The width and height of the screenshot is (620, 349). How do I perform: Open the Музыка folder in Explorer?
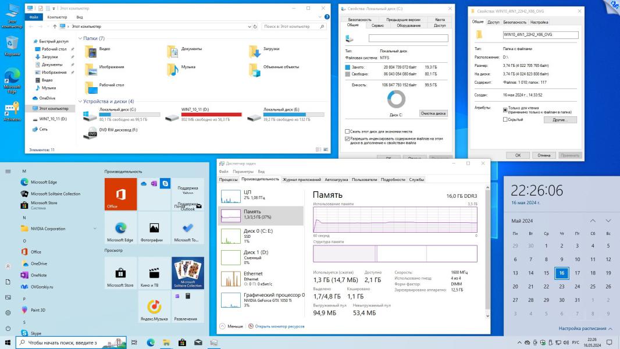coord(173,70)
